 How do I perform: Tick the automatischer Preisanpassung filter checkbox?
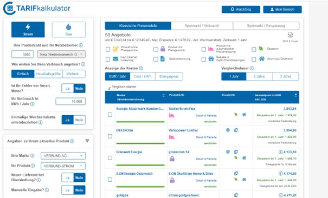point(203,49)
